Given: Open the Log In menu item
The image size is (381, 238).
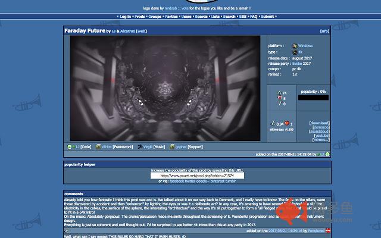Looking at the screenshot, I should point(126,17).
